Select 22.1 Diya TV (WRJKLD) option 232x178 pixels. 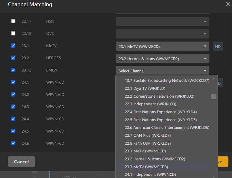[x=164, y=88]
